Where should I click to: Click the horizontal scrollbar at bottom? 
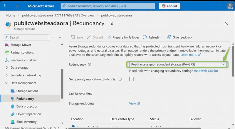click(x=135, y=128)
